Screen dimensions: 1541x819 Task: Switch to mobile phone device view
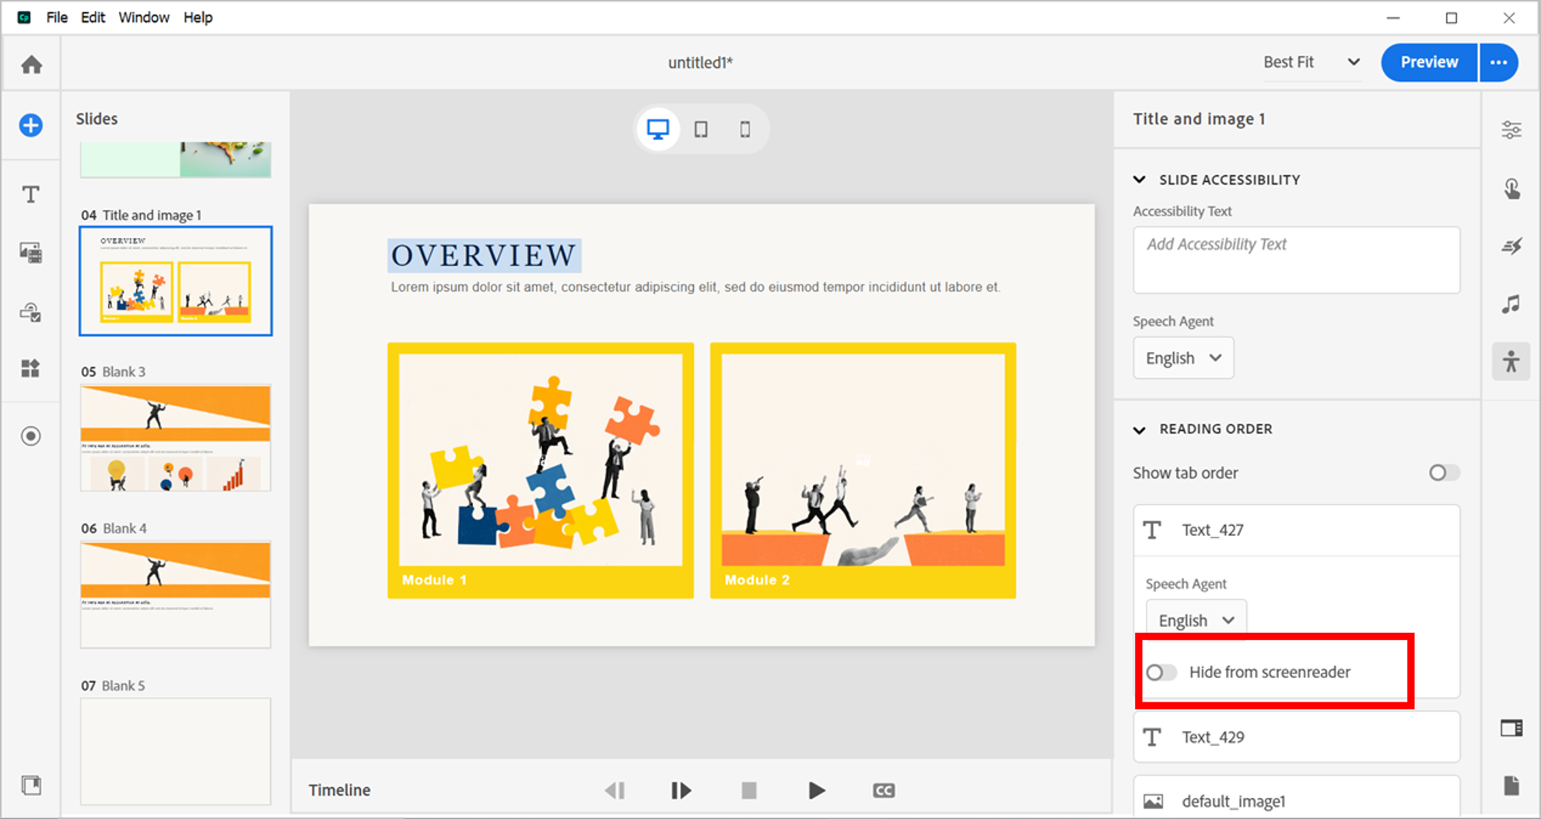click(x=744, y=129)
